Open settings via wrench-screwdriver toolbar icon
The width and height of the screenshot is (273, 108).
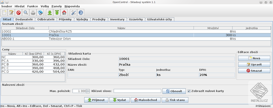point(74,13)
